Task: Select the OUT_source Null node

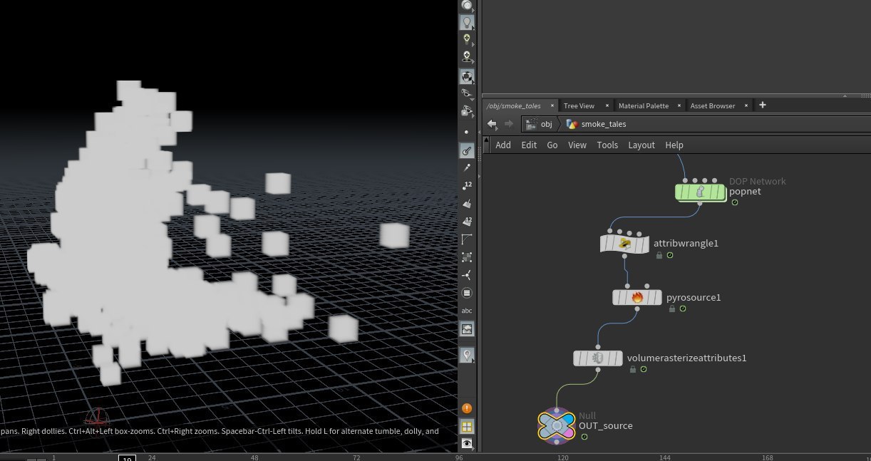Action: tap(557, 425)
